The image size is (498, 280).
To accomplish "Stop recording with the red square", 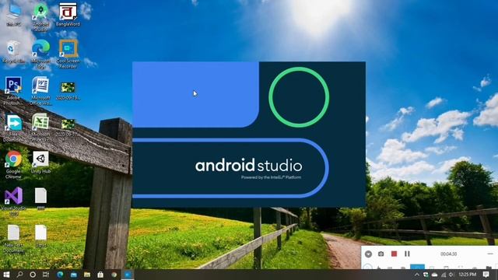I will point(395,254).
